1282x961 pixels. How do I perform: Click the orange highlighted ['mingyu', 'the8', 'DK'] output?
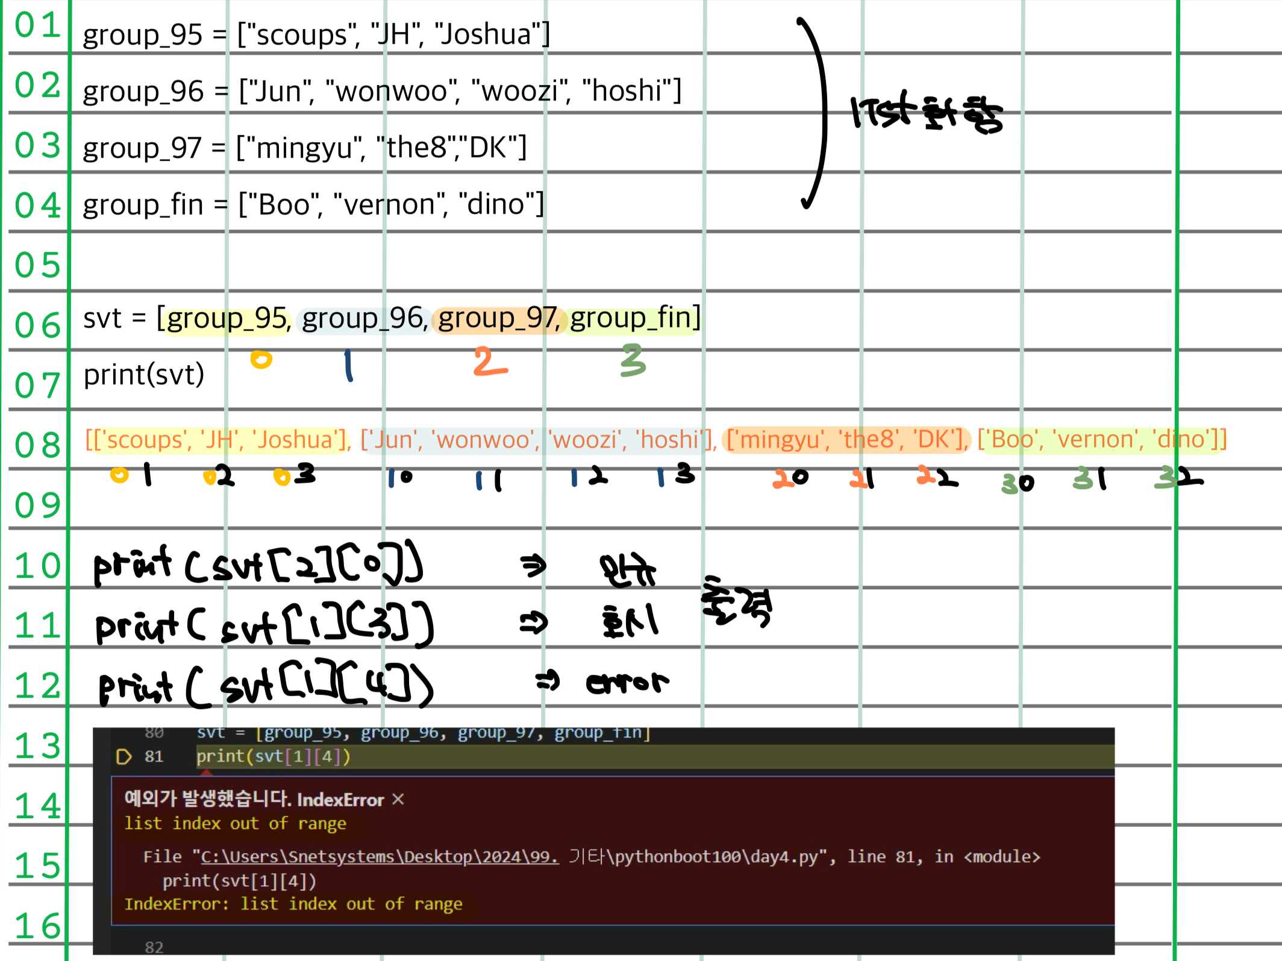tap(846, 440)
